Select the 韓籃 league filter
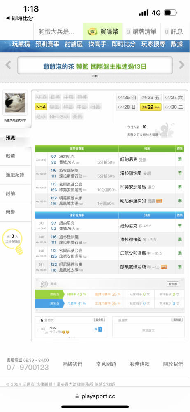This screenshot has width=190, height=412. coord(69,107)
